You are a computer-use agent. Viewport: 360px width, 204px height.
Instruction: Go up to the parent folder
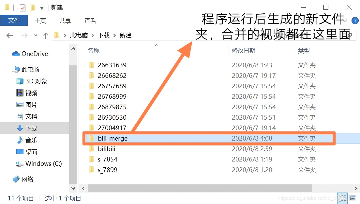pyautogui.click(x=45, y=35)
